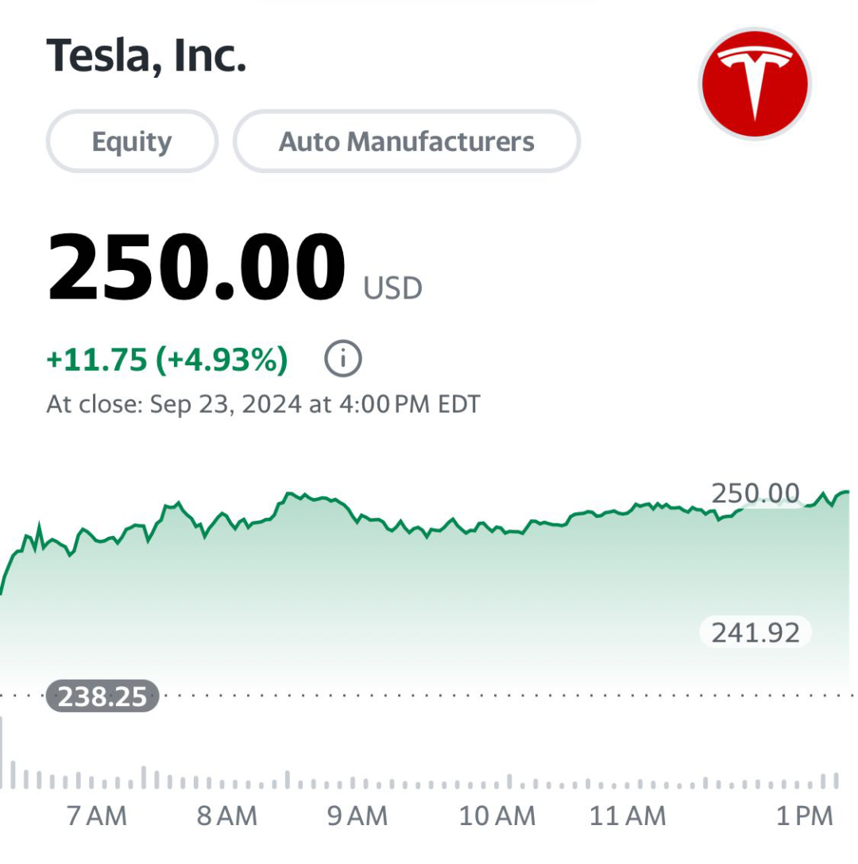Screen dimensions: 858x864
Task: Select the 10 AM time marker
Action: 497,816
